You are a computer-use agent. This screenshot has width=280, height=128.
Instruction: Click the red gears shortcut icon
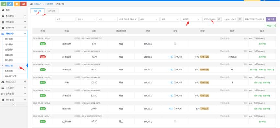point(23,4)
